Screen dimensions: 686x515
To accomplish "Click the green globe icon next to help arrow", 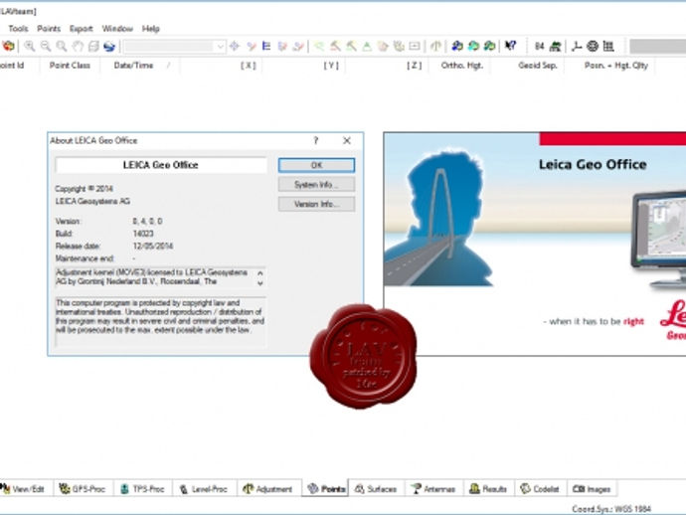I will pos(489,46).
